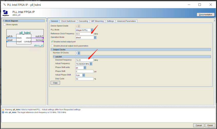Image resolution: width=217 pixels, height=129 pixels.
Task: Open the Device Speed Grade dropdown
Action: click(x=79, y=26)
